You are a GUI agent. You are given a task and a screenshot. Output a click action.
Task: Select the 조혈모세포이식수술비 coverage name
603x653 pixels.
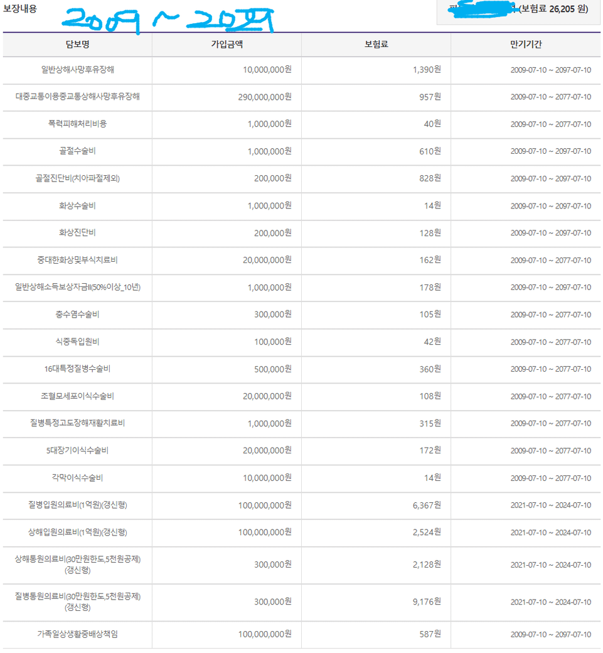tap(77, 396)
